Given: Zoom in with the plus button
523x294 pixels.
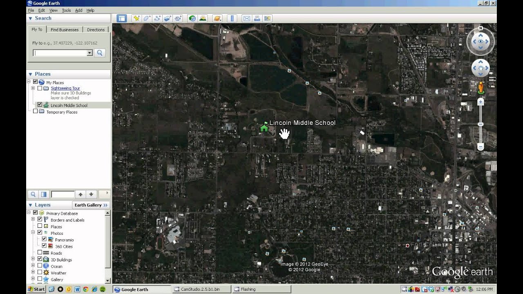Looking at the screenshot, I should click(481, 102).
